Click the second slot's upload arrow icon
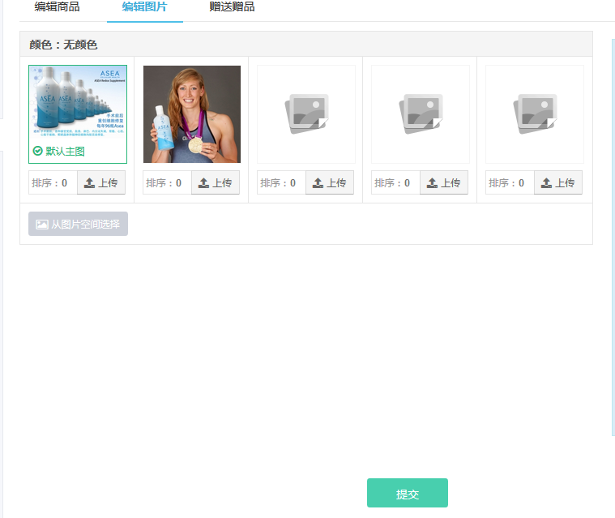This screenshot has width=615, height=518. click(203, 183)
